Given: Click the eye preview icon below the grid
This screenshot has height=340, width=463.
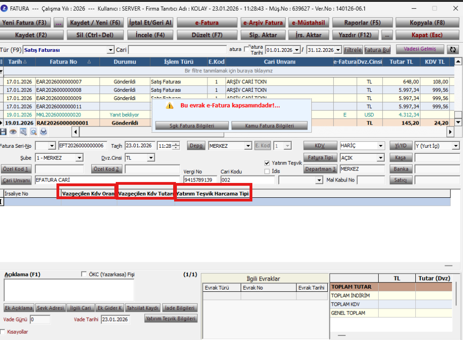Looking at the screenshot, I should pyautogui.click(x=13, y=132).
